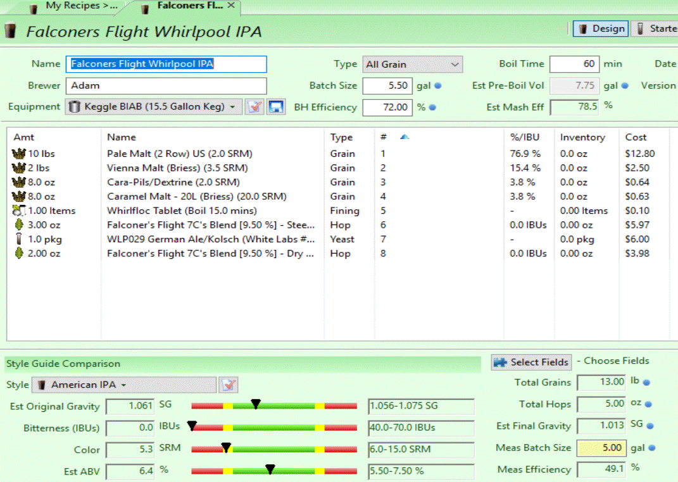
Task: Open the Design view tab
Action: (601, 28)
